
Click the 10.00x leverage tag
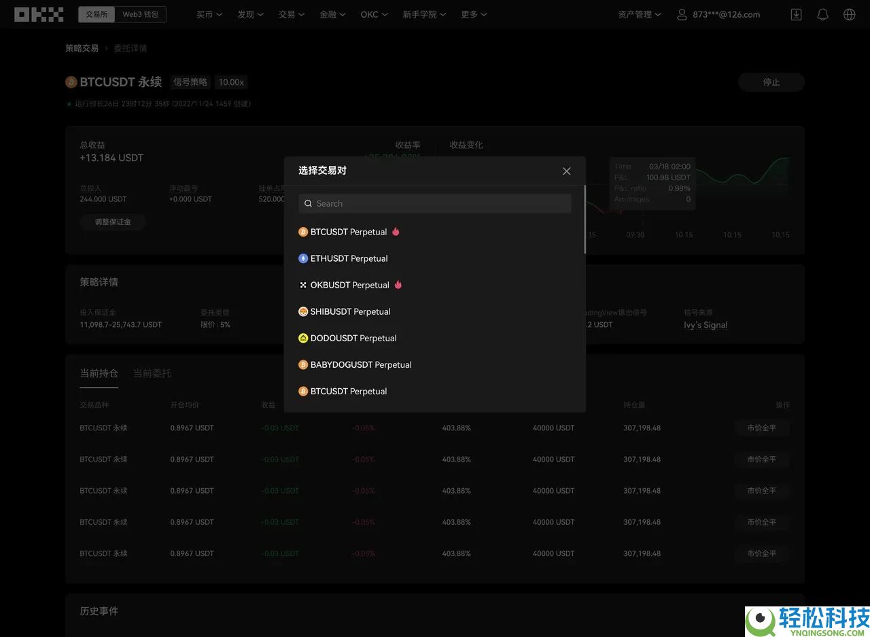(x=231, y=82)
